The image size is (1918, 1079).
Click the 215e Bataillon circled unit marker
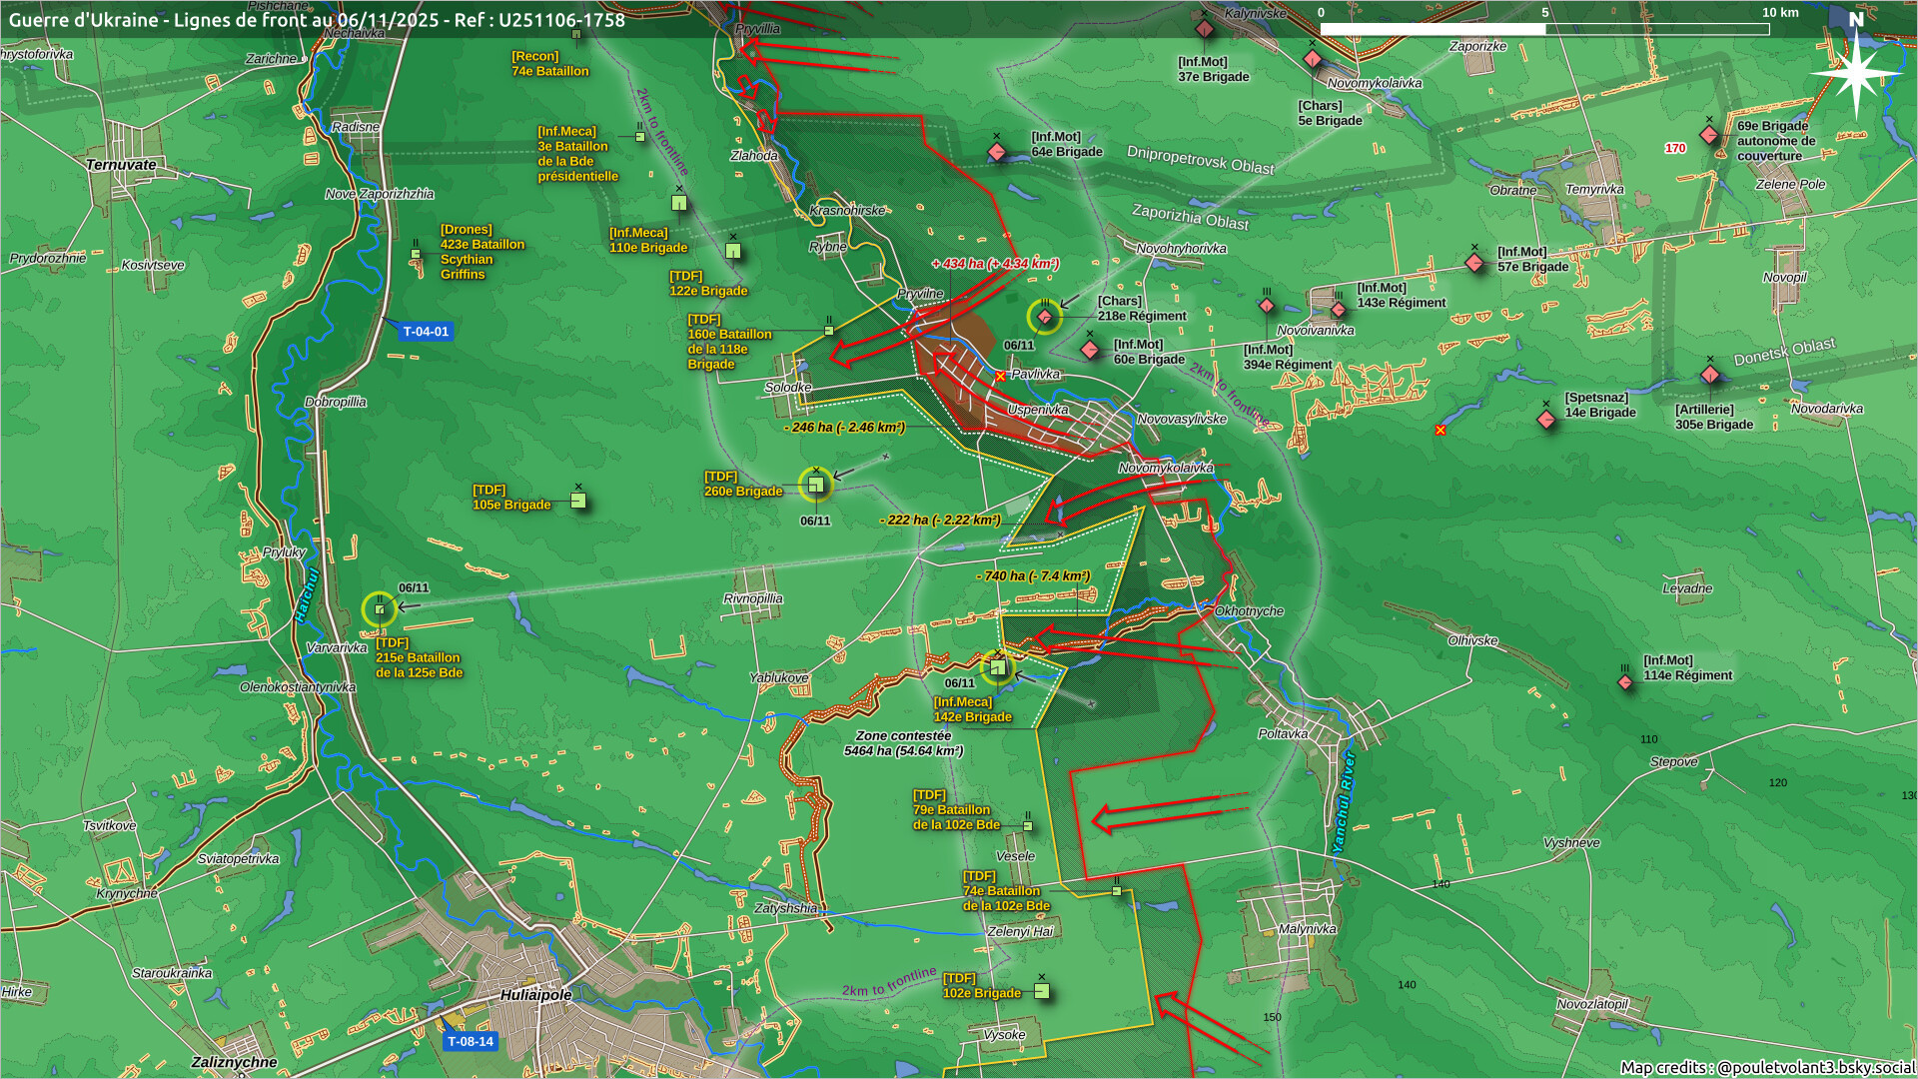[380, 608]
